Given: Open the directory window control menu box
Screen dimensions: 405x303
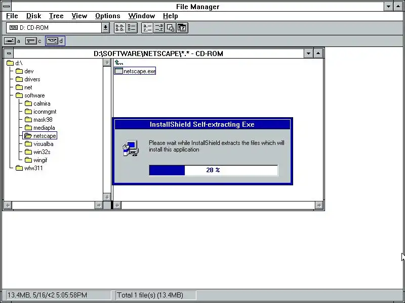Looking at the screenshot, I should 9,54.
